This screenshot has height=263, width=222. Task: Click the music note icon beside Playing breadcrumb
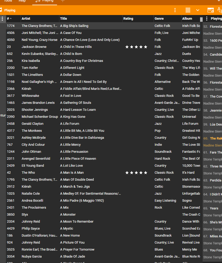click(x=1, y=10)
